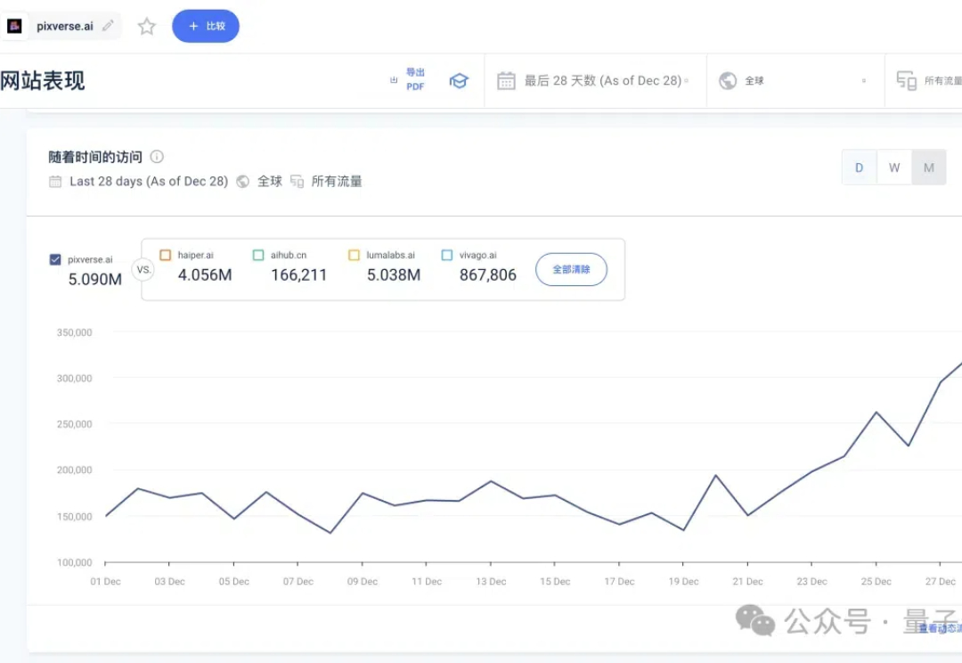Screen dimensions: 962x663
Task: Switch chart granularity to D (daily)
Action: (859, 168)
